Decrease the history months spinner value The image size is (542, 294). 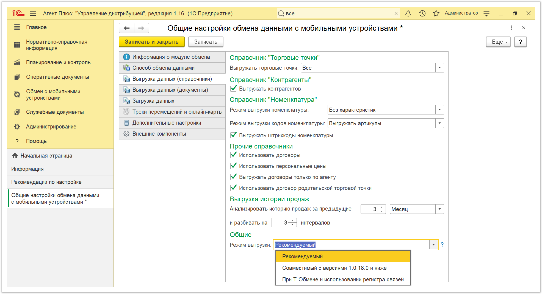click(381, 211)
